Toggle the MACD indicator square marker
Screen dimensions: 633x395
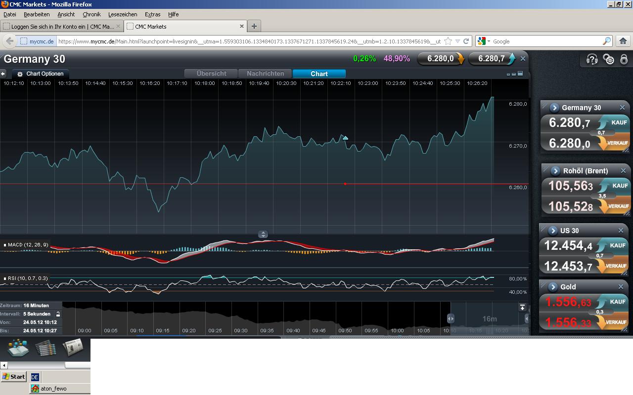(5, 245)
